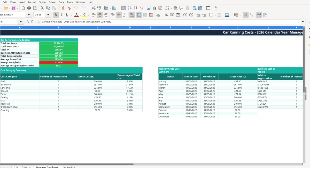Insert Comment icon
Screen dimensions: 310x174
181,8
